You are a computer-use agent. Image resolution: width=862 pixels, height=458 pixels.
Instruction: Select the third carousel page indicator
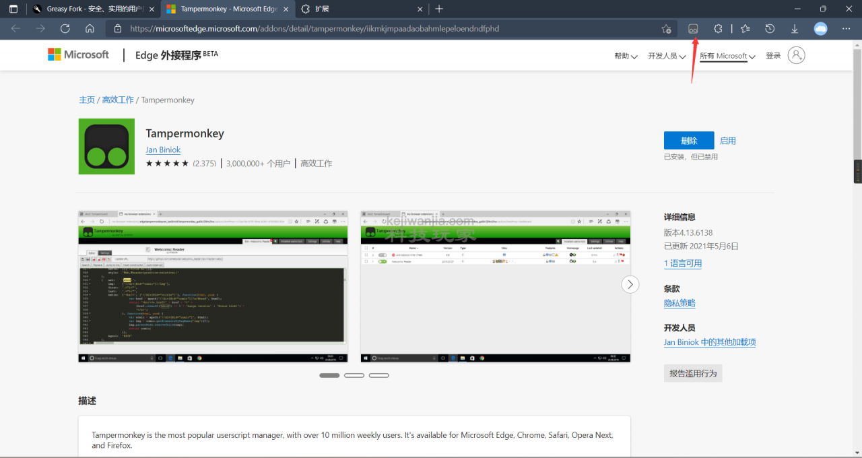pyautogui.click(x=379, y=375)
